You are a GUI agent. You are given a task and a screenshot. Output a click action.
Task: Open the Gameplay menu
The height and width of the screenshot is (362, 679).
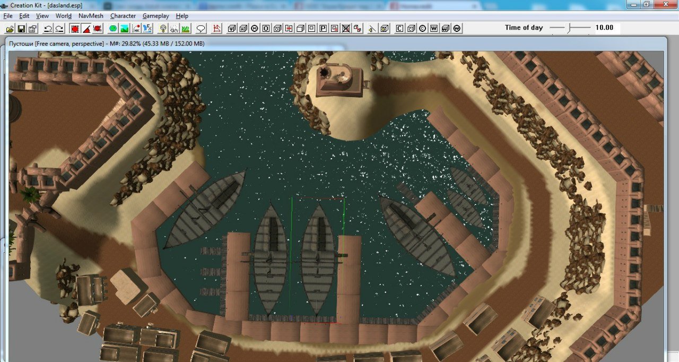click(155, 16)
